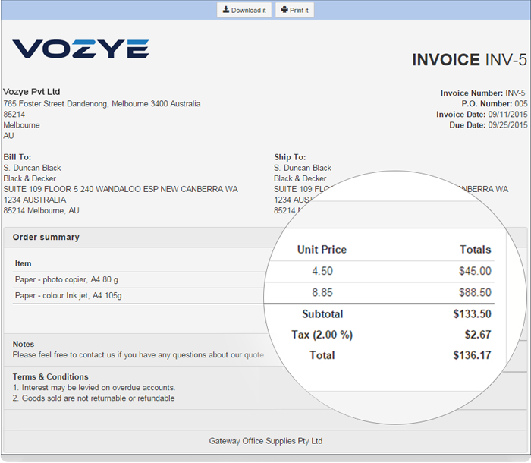Viewport: 531px width, 463px height.
Task: Select the Tax (2.00 %) label
Action: coord(322,335)
